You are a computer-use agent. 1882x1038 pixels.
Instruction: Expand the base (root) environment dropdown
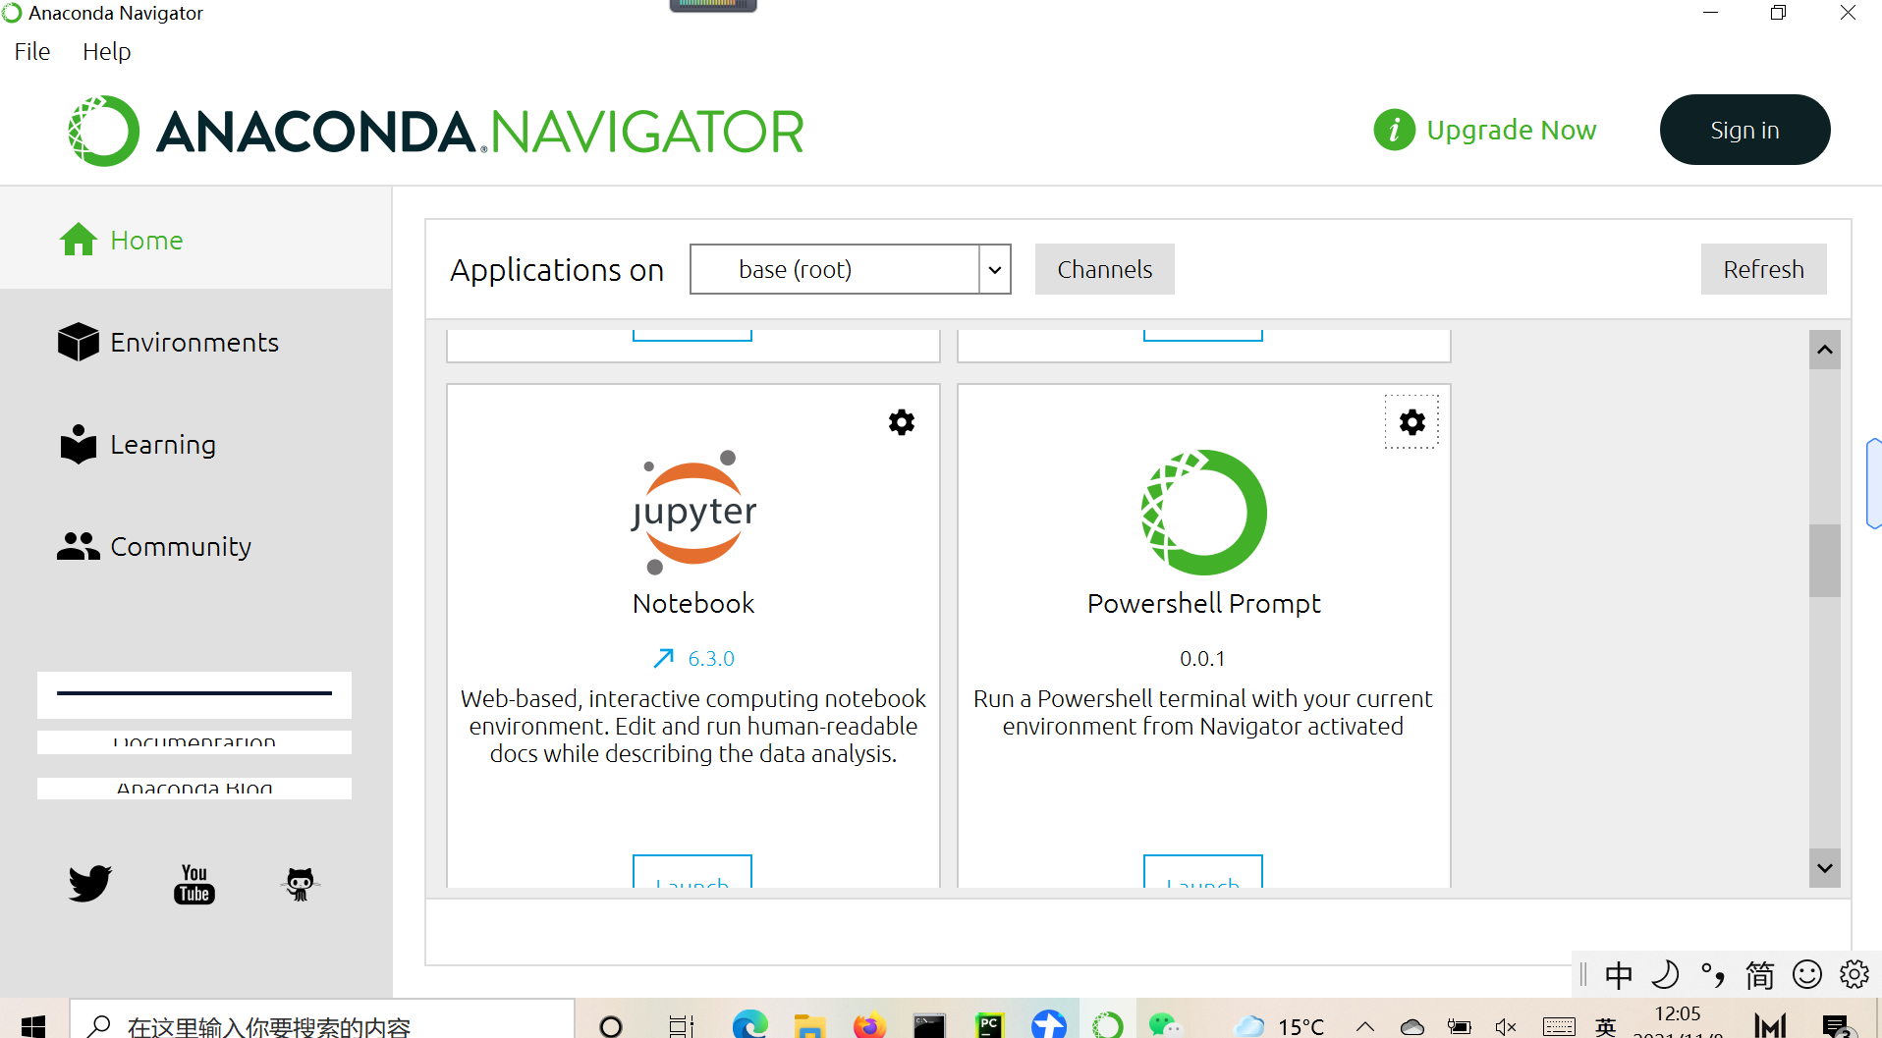(x=851, y=269)
